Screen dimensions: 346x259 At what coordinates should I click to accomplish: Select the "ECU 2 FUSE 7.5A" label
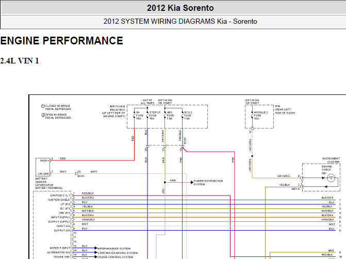(188, 116)
